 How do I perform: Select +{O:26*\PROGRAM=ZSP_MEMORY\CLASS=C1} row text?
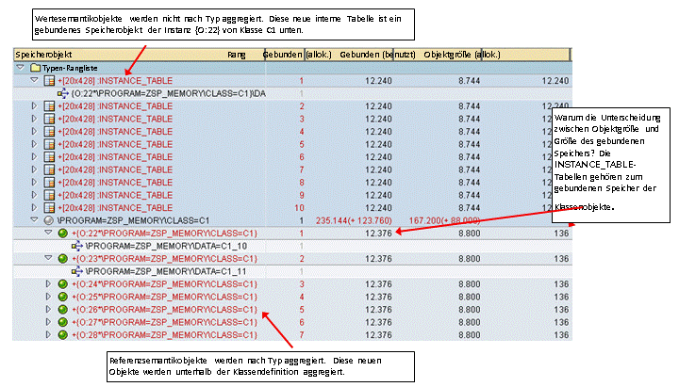point(164,310)
